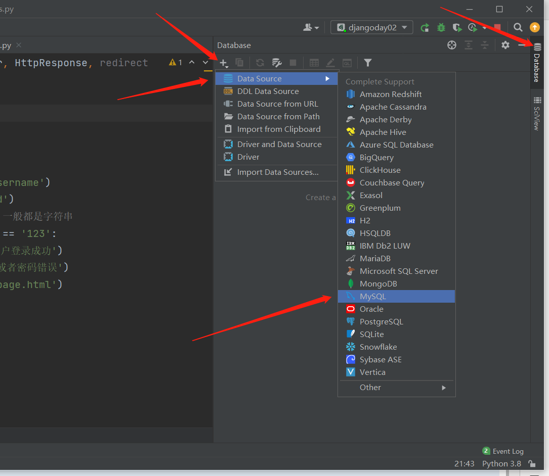This screenshot has height=476, width=549.
Task: Close the .py editor tab
Action: point(19,45)
